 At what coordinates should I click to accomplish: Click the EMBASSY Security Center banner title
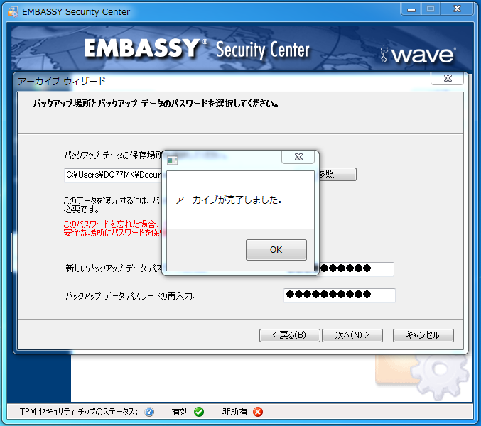point(197,49)
